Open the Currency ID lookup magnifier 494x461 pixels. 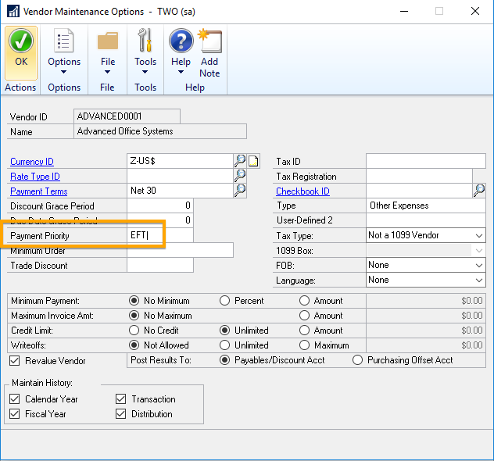(240, 161)
